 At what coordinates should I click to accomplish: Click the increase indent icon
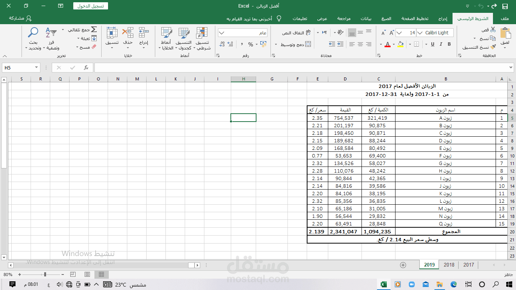click(332, 44)
